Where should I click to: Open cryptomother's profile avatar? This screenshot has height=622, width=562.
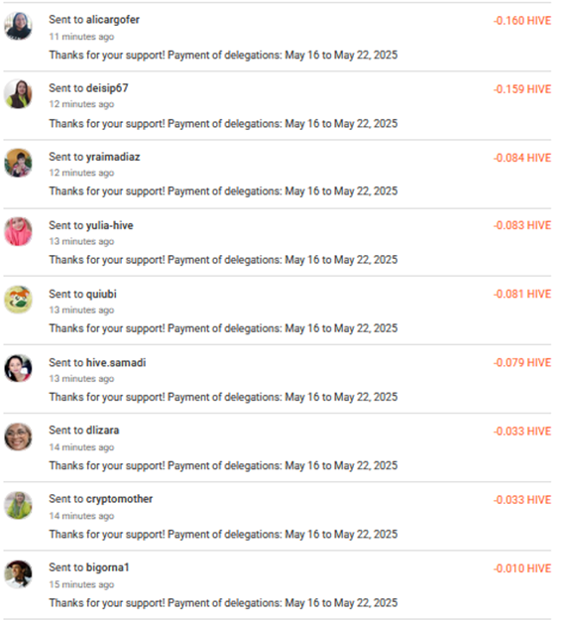(18, 506)
